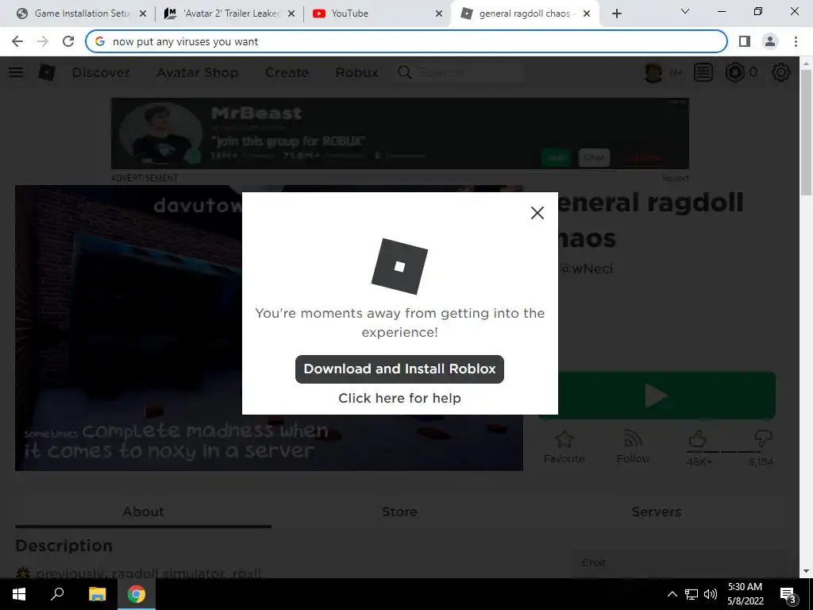
Task: Open the Windows Start menu
Action: [19, 594]
